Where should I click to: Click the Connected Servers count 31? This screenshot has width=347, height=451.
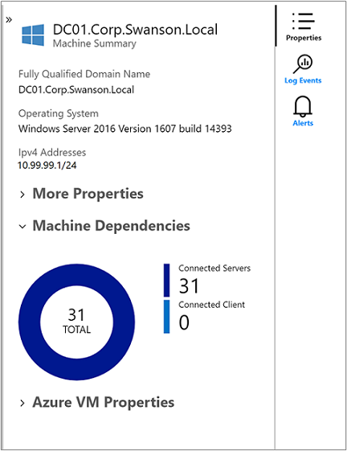pos(189,286)
